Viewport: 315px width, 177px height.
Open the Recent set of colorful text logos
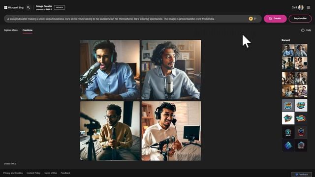[x=294, y=112]
